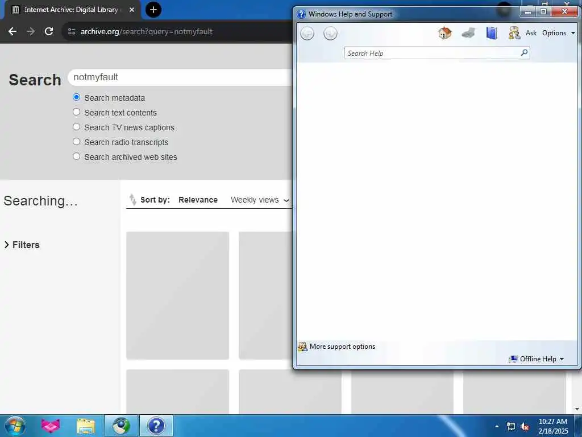Screen dimensions: 582x437
Task: Click the browser taskbar button
Action: point(121,426)
